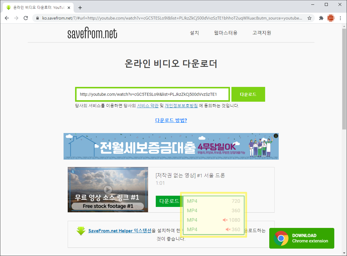The image size is (347, 256).
Task: Bookmark this page with the star icon
Action: pyautogui.click(x=309, y=18)
